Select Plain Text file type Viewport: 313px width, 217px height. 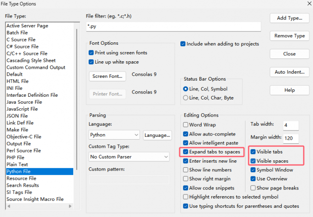click(17, 164)
